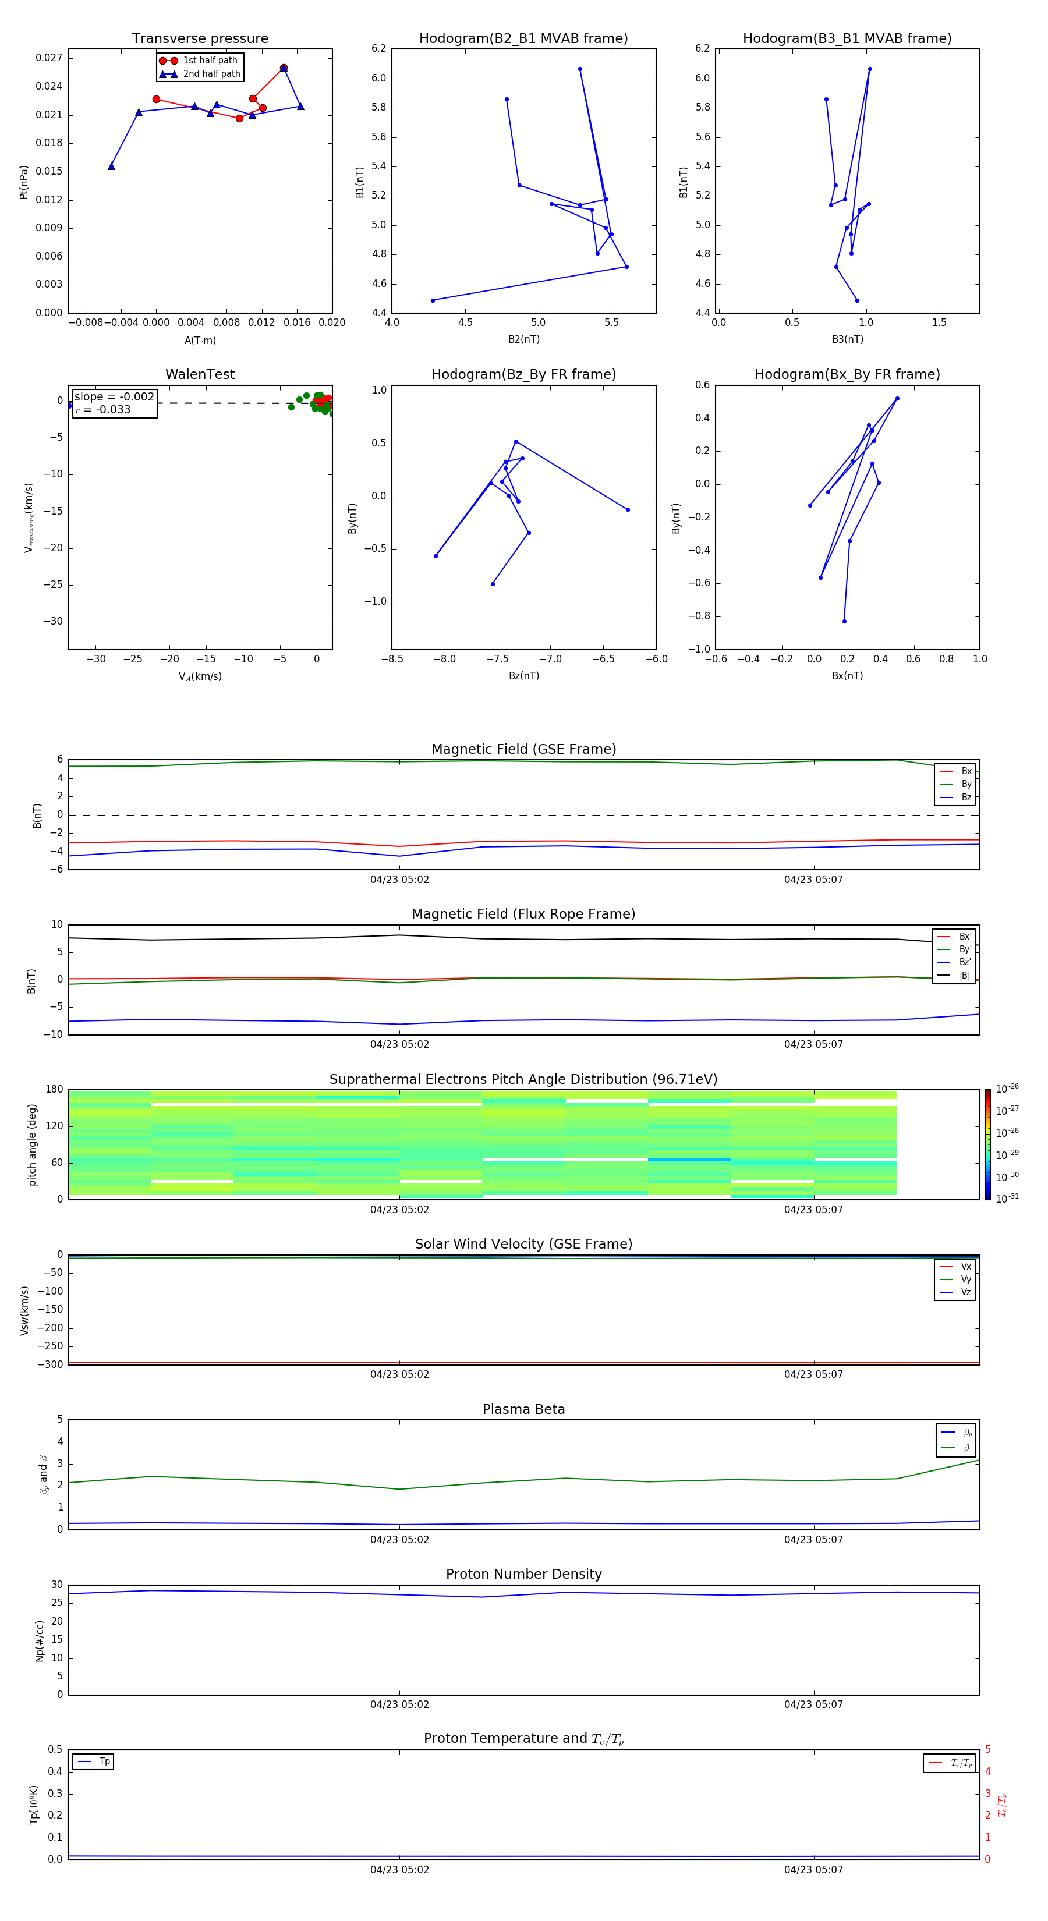Click '04/23 05:02' tick under GSE magnetic field
The width and height of the screenshot is (1048, 1921).
coord(399,880)
